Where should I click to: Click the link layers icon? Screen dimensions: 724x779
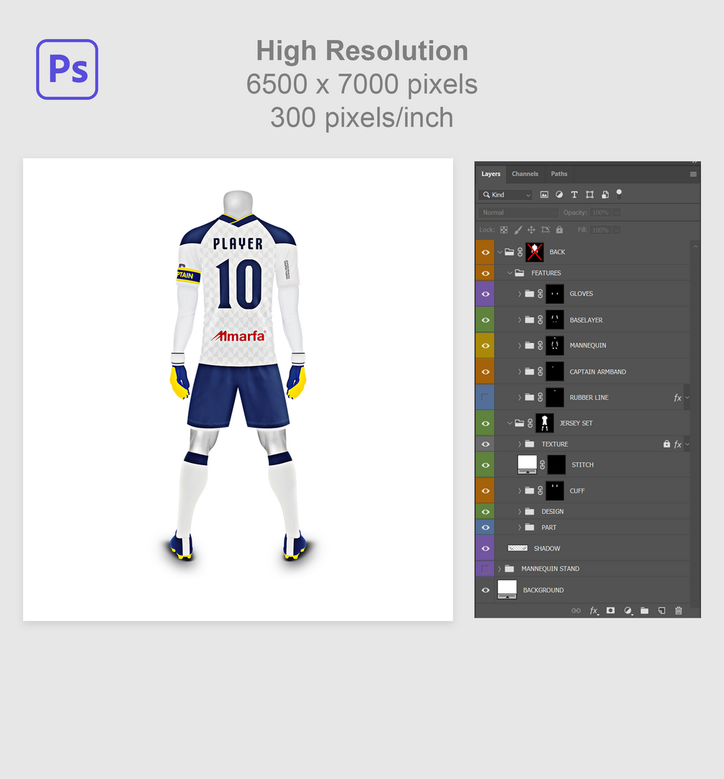[576, 611]
